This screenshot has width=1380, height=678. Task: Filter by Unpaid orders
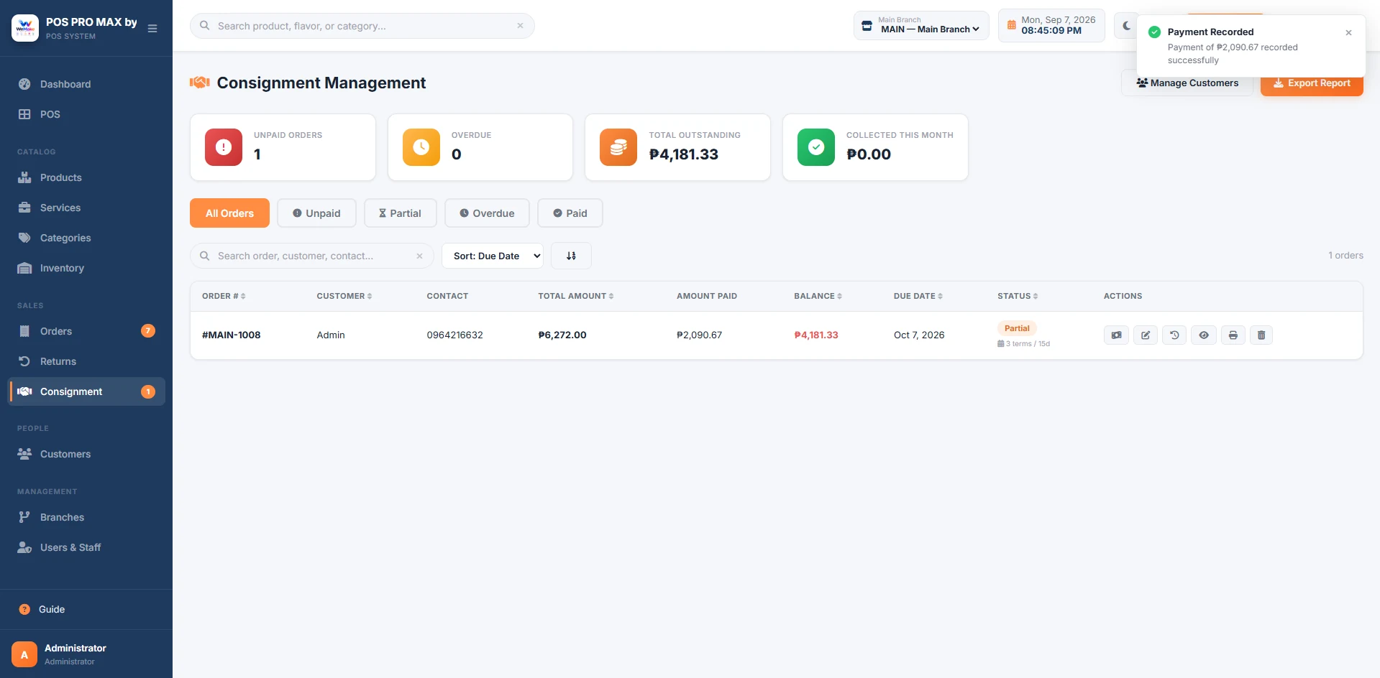point(316,213)
